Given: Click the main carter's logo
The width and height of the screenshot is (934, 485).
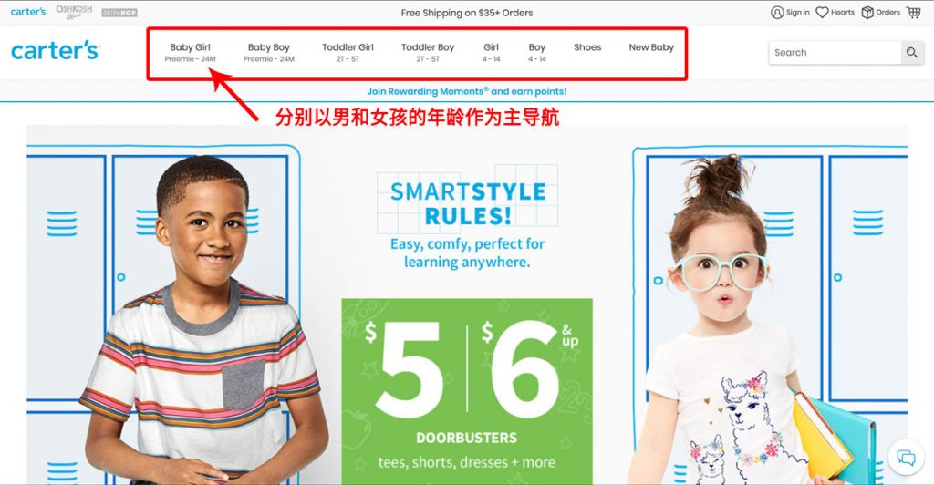Looking at the screenshot, I should [55, 50].
